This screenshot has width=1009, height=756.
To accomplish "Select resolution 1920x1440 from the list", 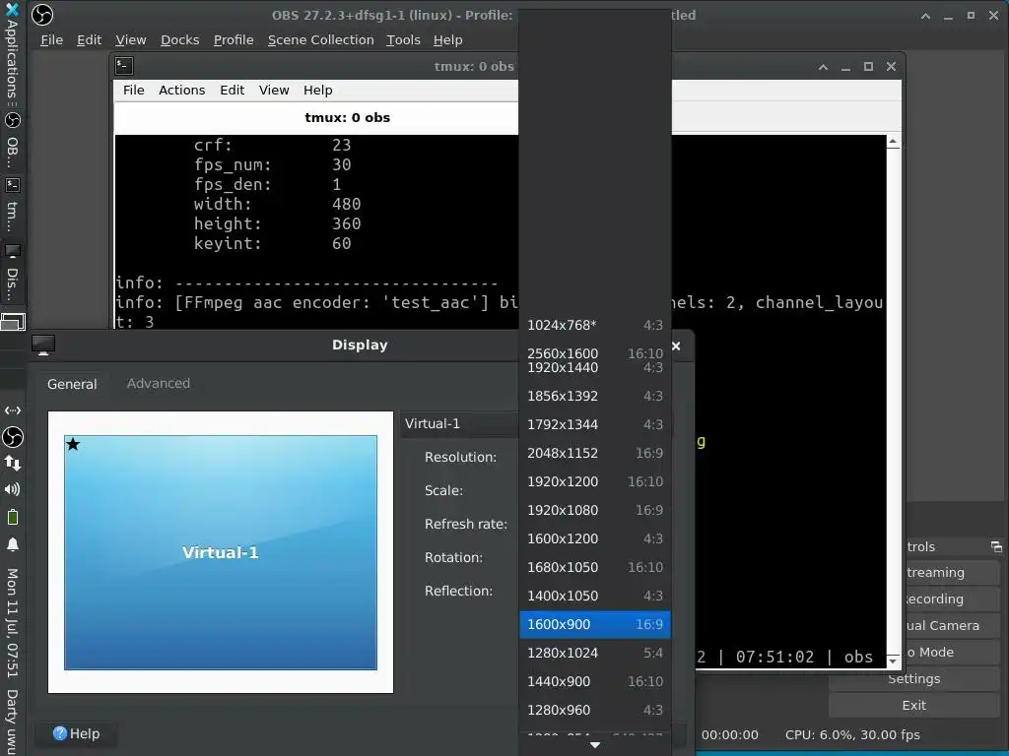I will (594, 368).
